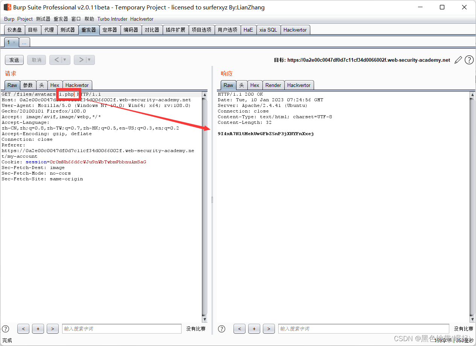
Task: Switch to the 对比器 tab
Action: click(x=152, y=30)
